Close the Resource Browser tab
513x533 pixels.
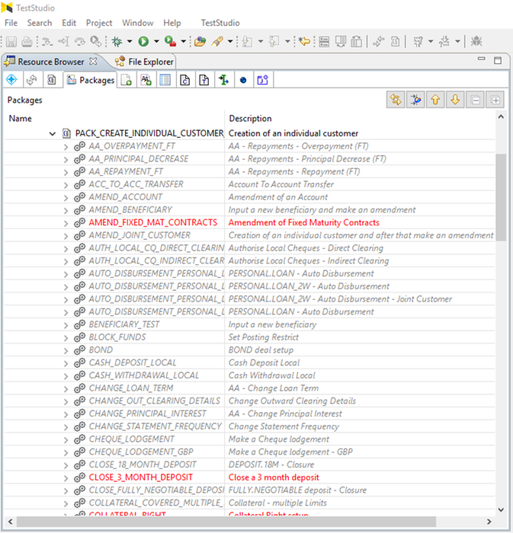pos(93,62)
